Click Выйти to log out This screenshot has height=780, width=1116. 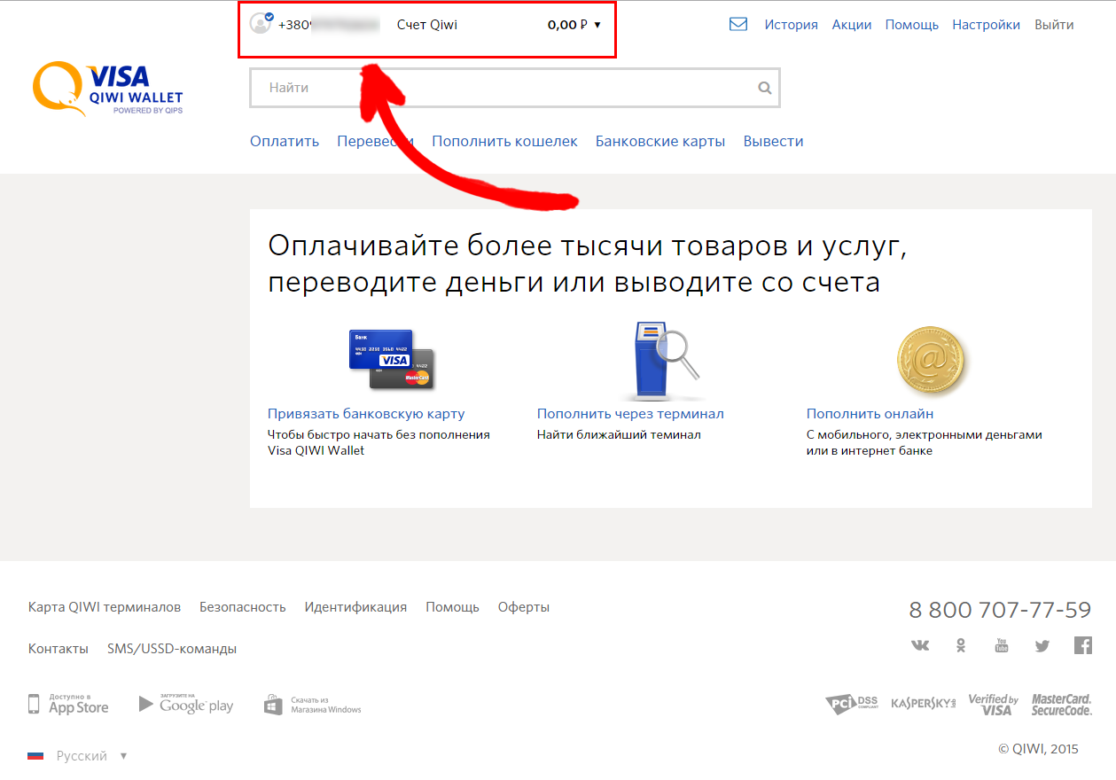[1054, 25]
